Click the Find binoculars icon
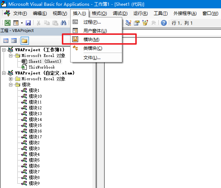 (63, 23)
